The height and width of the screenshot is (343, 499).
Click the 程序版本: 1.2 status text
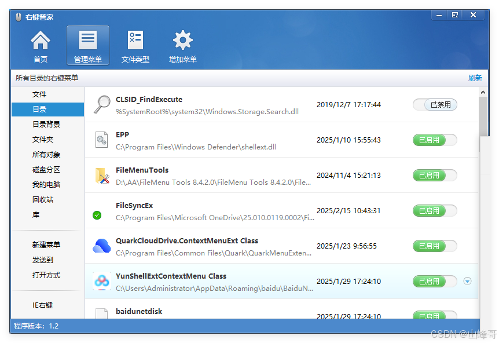[x=36, y=326]
